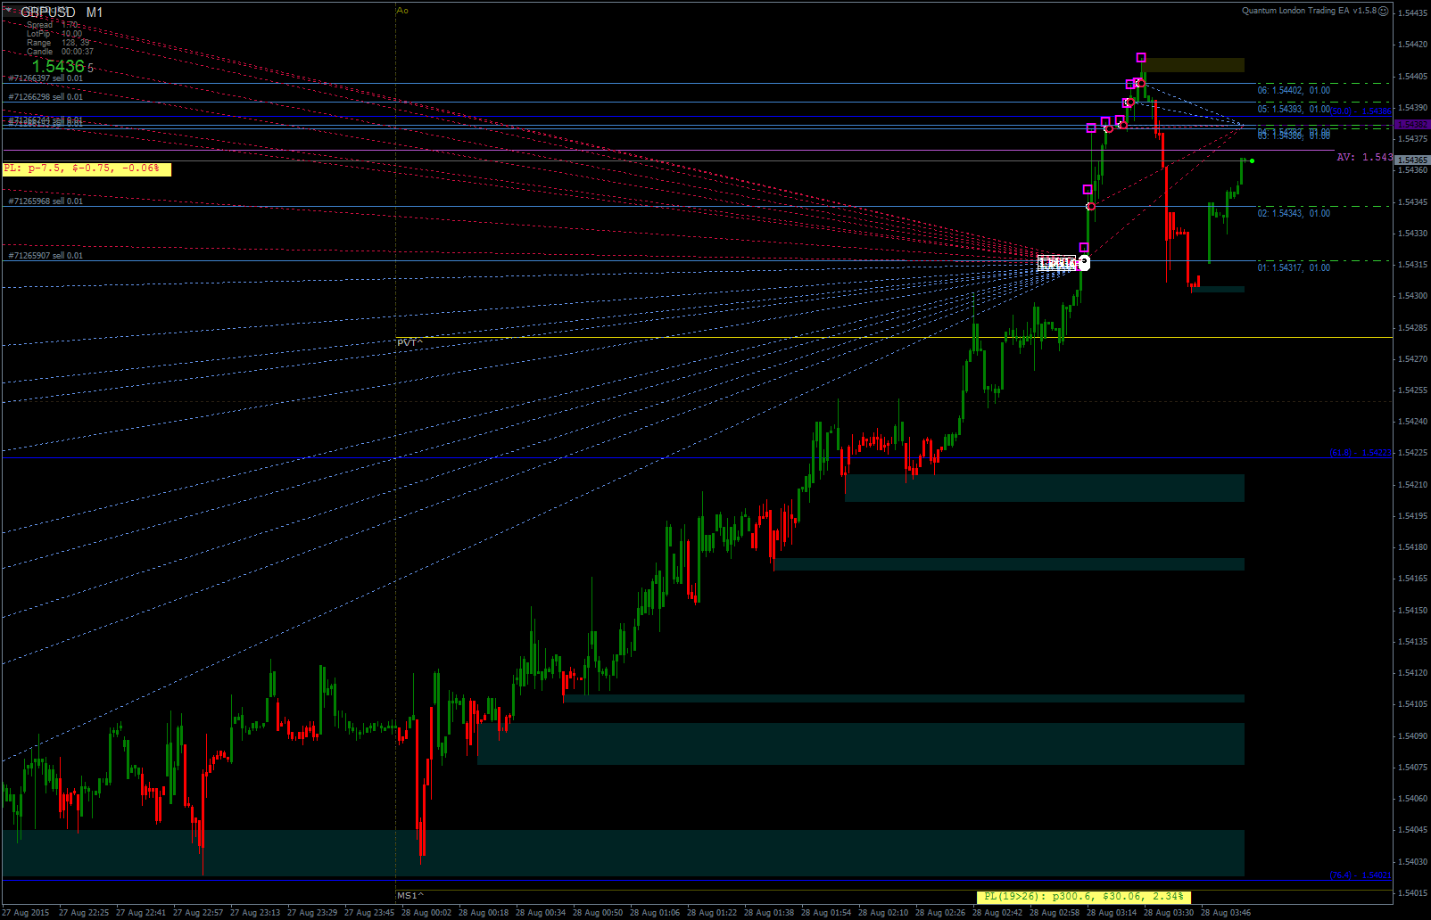Click the MS1 level label

click(x=409, y=895)
